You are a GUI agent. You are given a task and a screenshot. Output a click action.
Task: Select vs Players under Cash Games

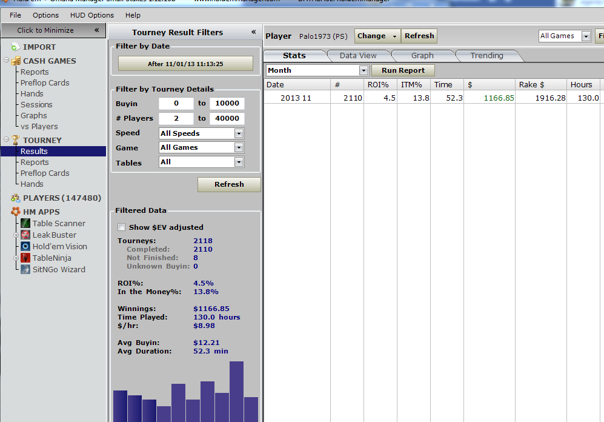tap(39, 126)
